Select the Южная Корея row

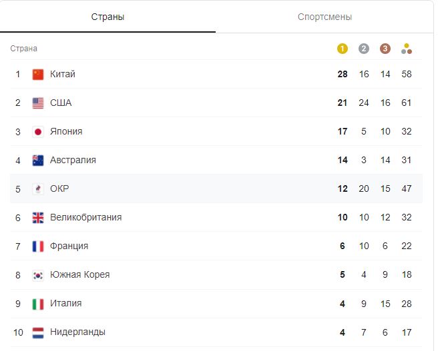click(216, 275)
